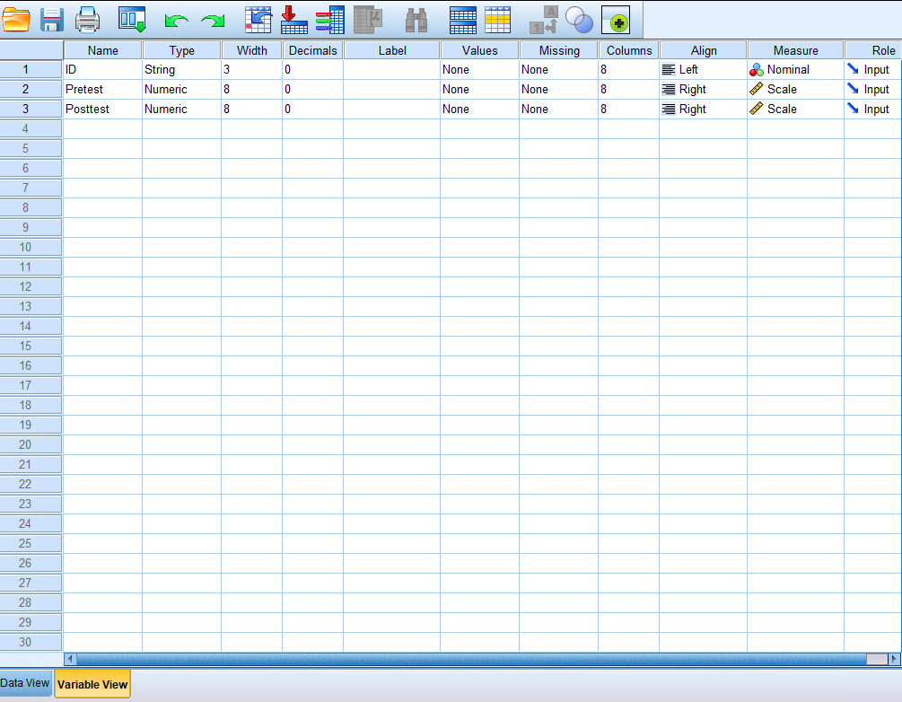
Task: Click the Go to case icon
Action: coord(258,20)
